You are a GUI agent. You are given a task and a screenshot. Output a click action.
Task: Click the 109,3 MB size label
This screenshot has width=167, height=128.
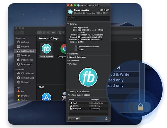coord(104,10)
